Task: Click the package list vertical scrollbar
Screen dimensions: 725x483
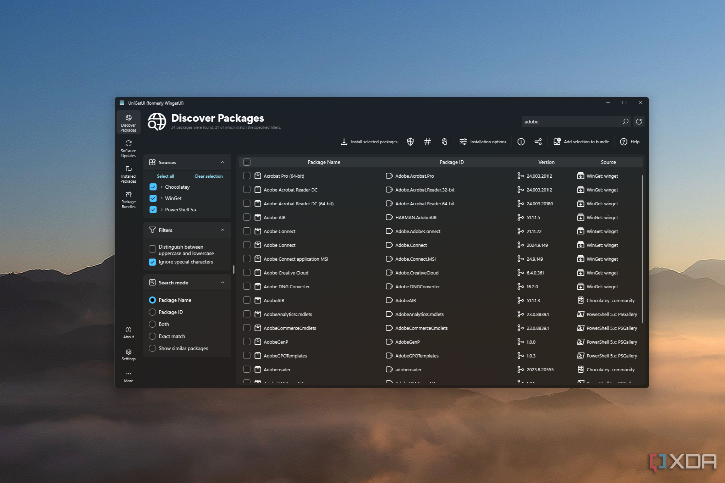Action: pyautogui.click(x=642, y=248)
